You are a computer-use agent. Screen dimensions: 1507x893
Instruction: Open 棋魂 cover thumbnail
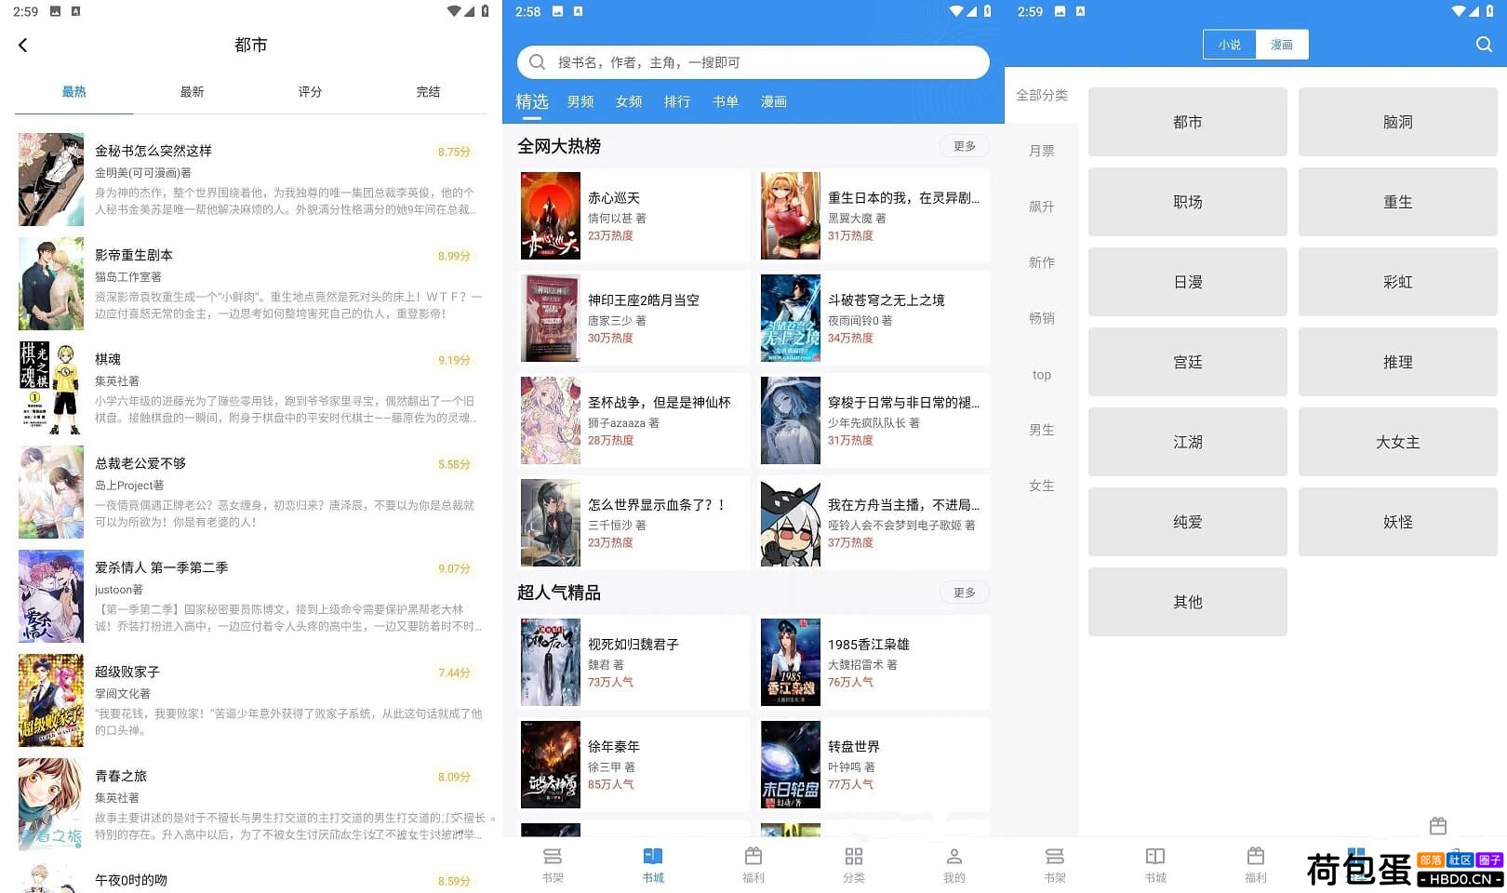51,388
